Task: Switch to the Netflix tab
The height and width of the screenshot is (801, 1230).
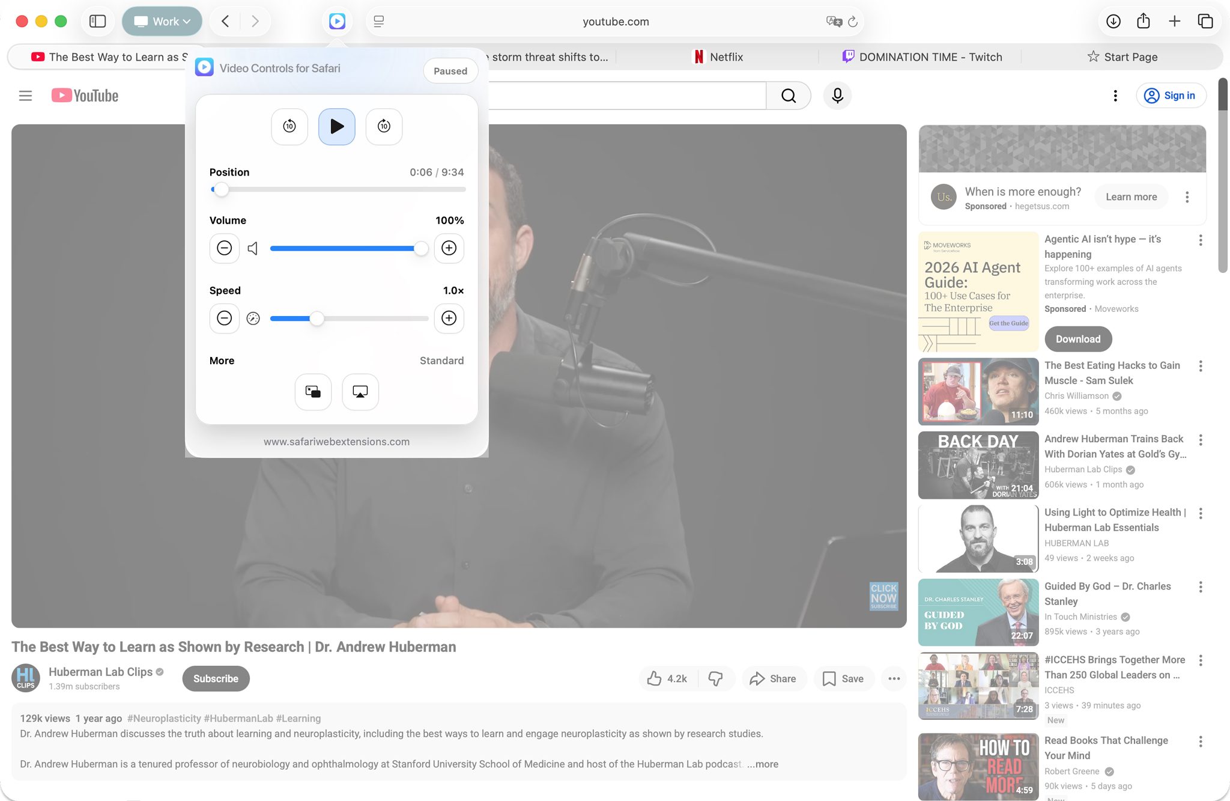Action: tap(718, 57)
